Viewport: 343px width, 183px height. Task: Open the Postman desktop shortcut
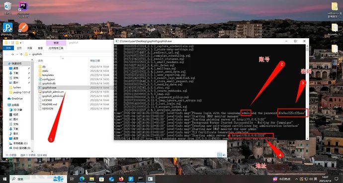23,29
